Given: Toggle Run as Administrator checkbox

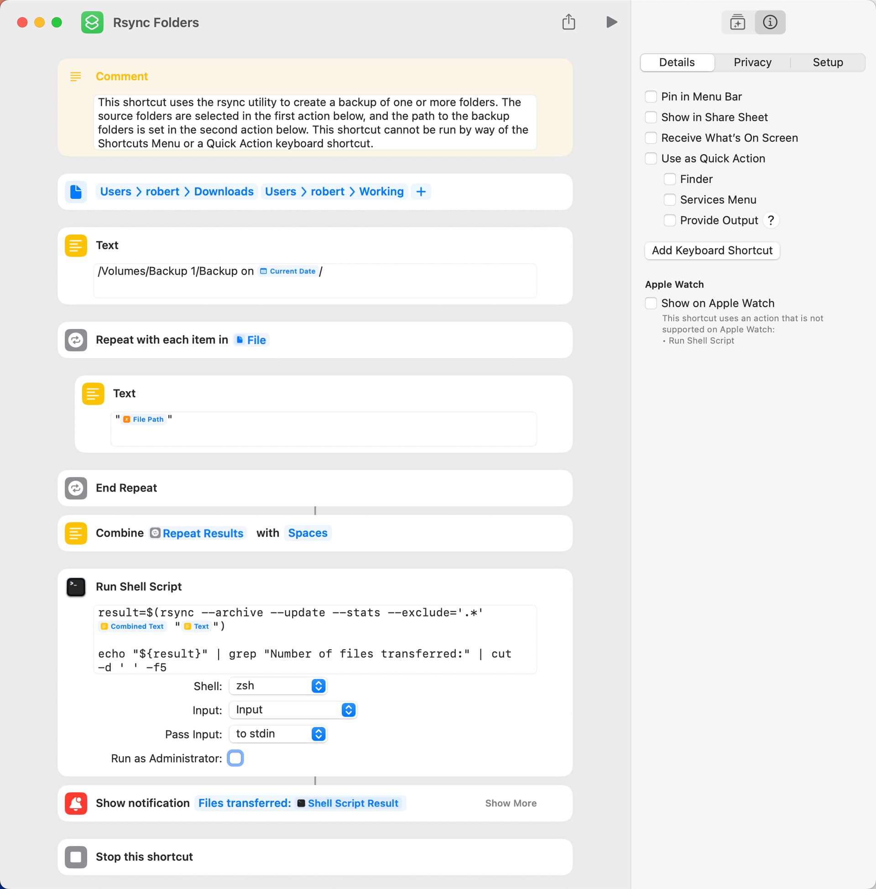Looking at the screenshot, I should click(x=235, y=758).
